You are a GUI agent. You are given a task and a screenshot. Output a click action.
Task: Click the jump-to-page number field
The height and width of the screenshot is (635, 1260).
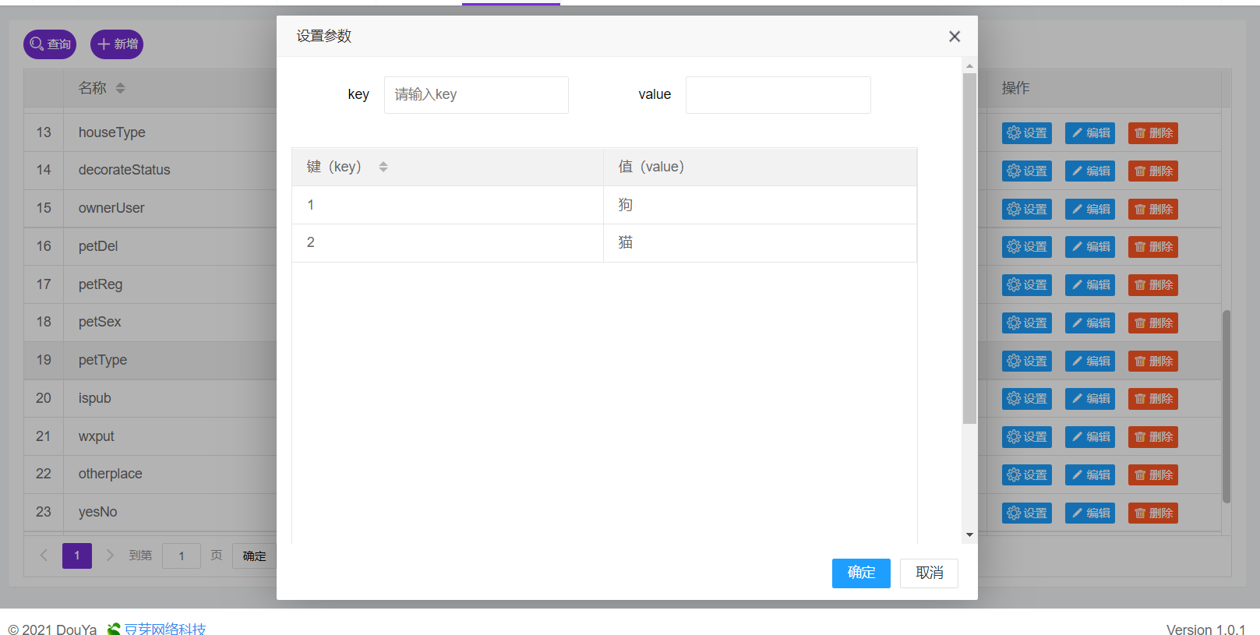coord(182,556)
